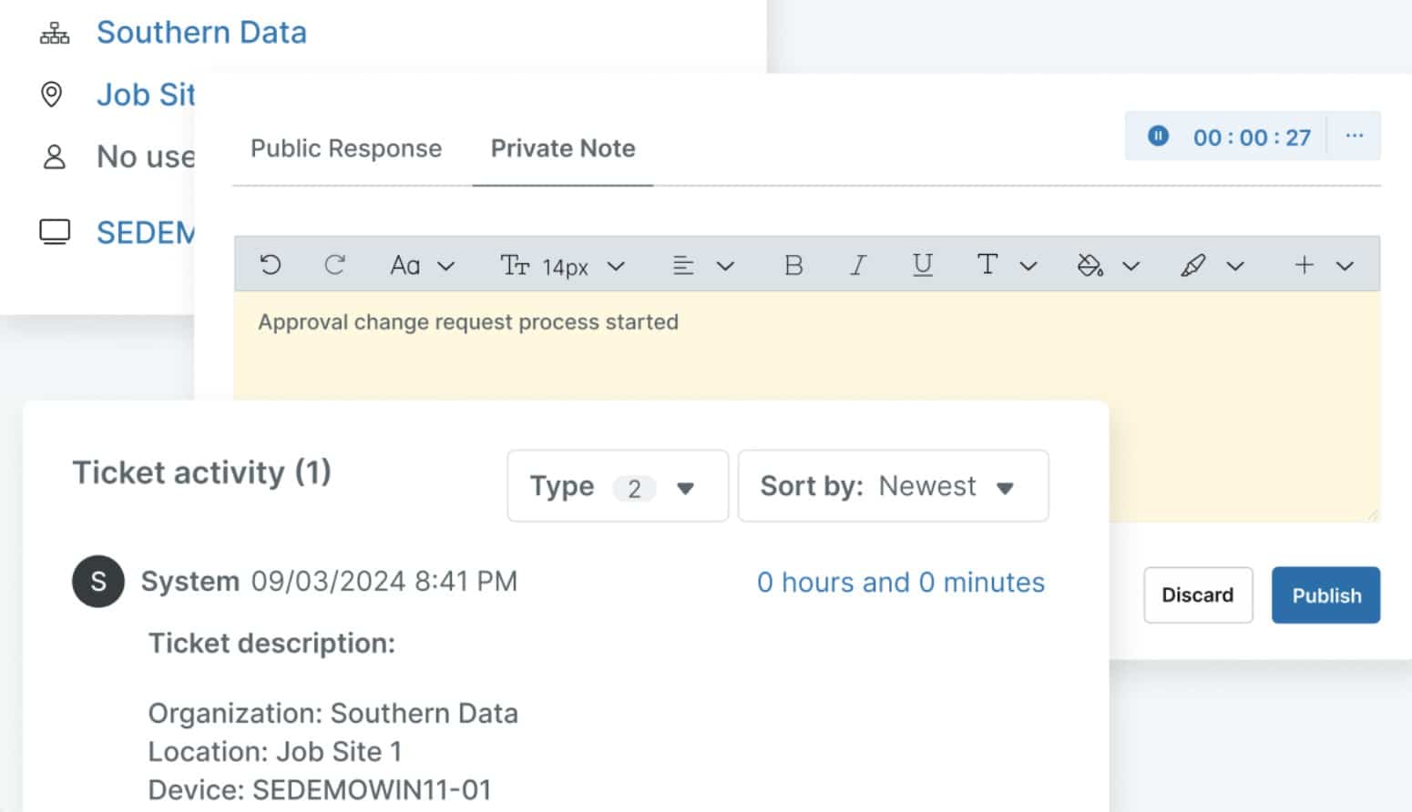The width and height of the screenshot is (1412, 812).
Task: Click the Ticket activity (1) heading
Action: [201, 472]
